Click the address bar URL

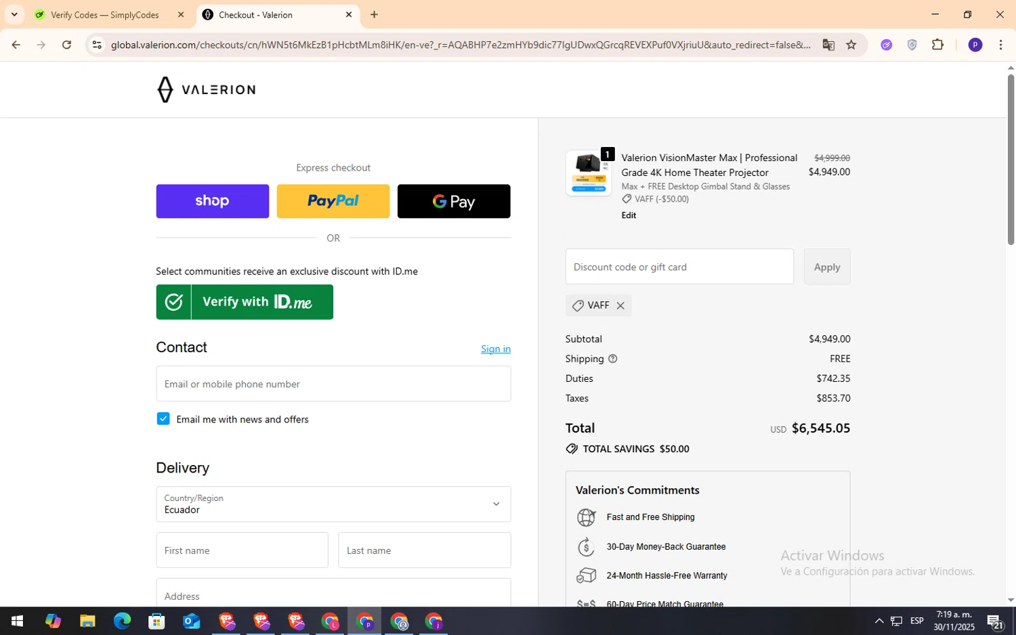[461, 45]
